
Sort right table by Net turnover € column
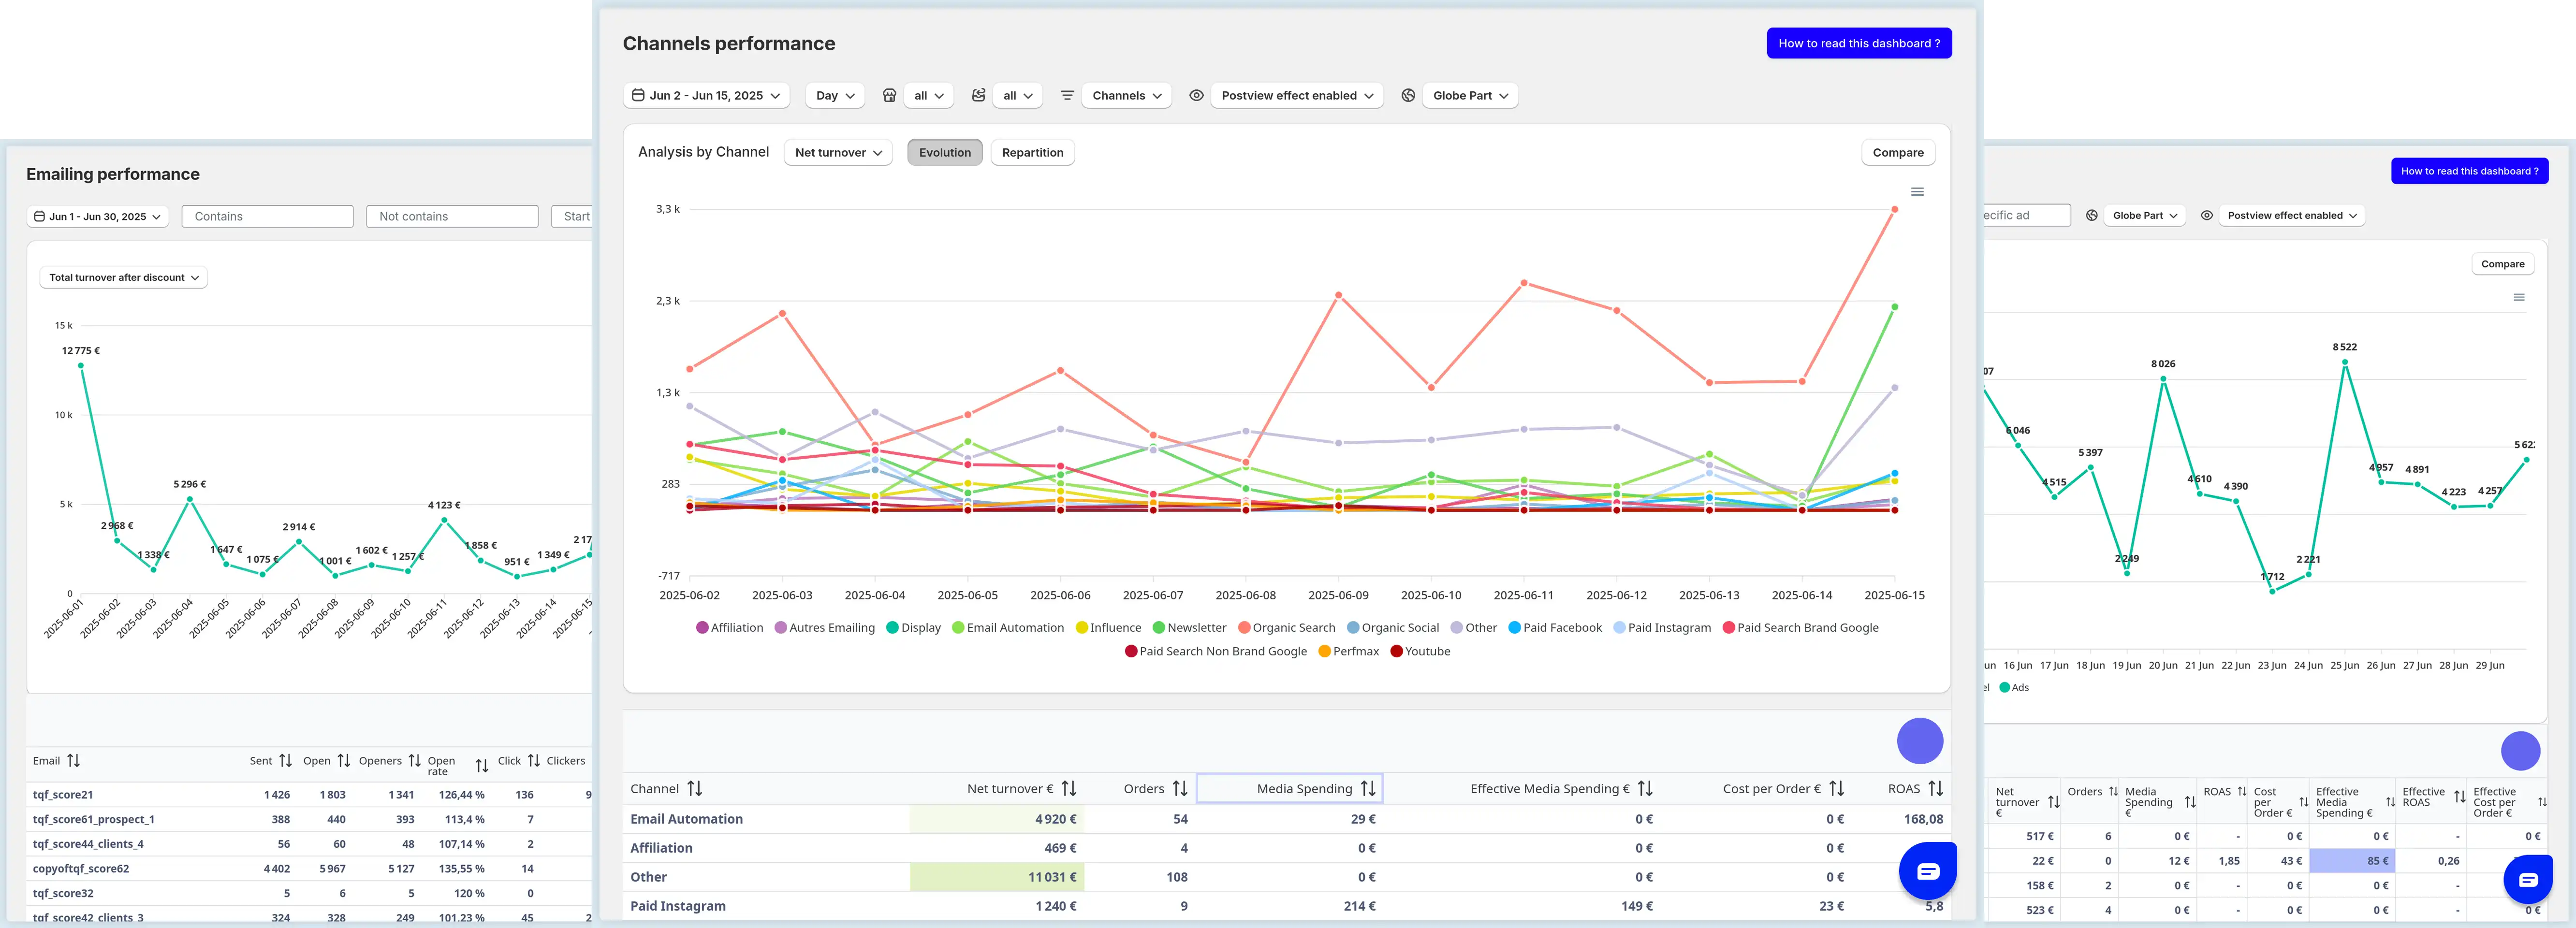(x=2053, y=803)
